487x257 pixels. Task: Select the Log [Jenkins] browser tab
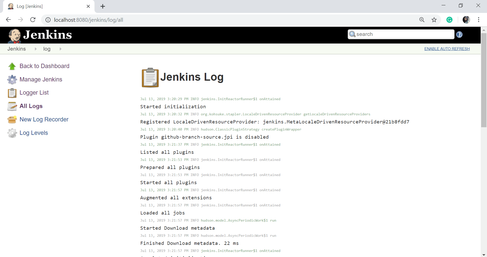coord(49,6)
